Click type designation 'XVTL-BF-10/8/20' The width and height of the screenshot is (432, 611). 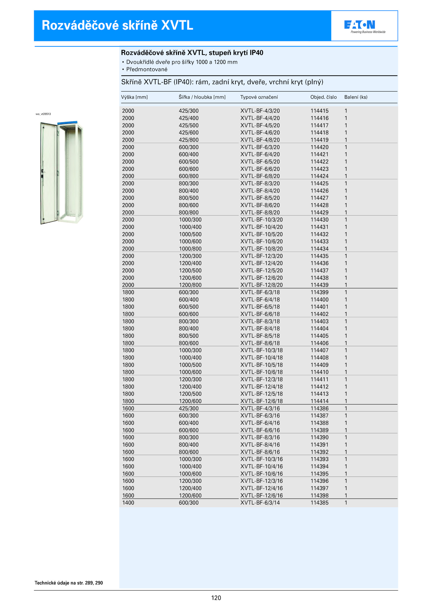(262, 249)
